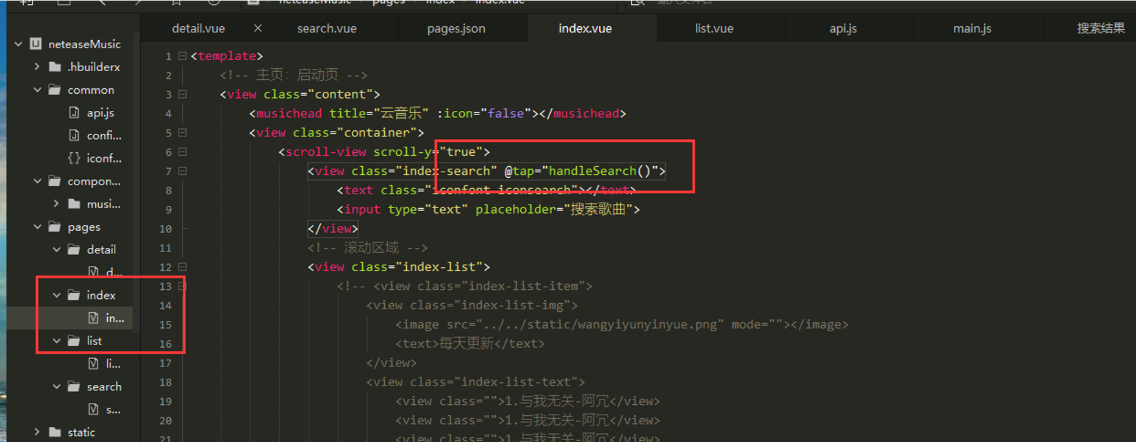1136x442 pixels.
Task: Collapse the search folder chevron
Action: click(57, 386)
